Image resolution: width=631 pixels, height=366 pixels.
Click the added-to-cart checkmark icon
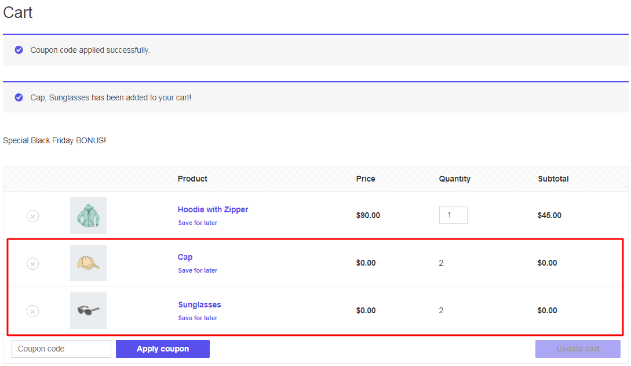point(19,97)
